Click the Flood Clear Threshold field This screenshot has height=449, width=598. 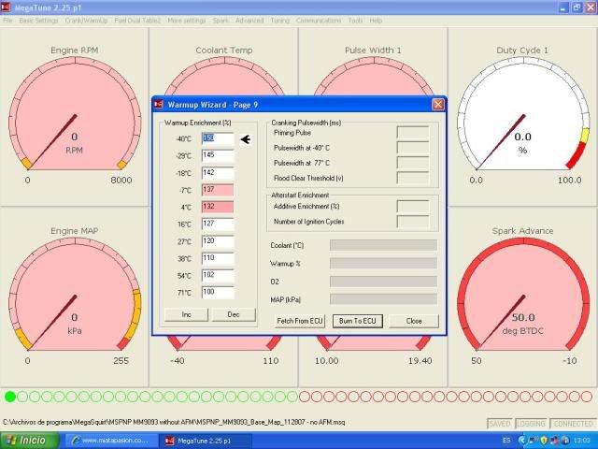point(413,178)
